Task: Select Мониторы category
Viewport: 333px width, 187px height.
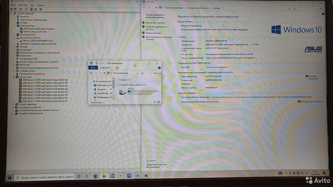Action: [25, 65]
